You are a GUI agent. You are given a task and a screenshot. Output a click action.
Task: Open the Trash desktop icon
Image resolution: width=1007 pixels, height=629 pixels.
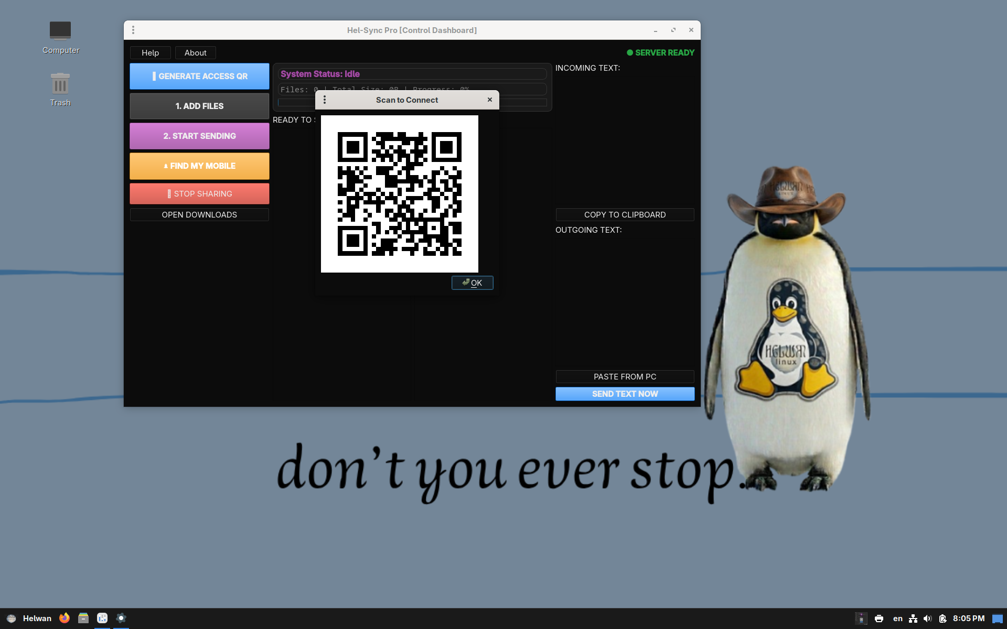(60, 90)
